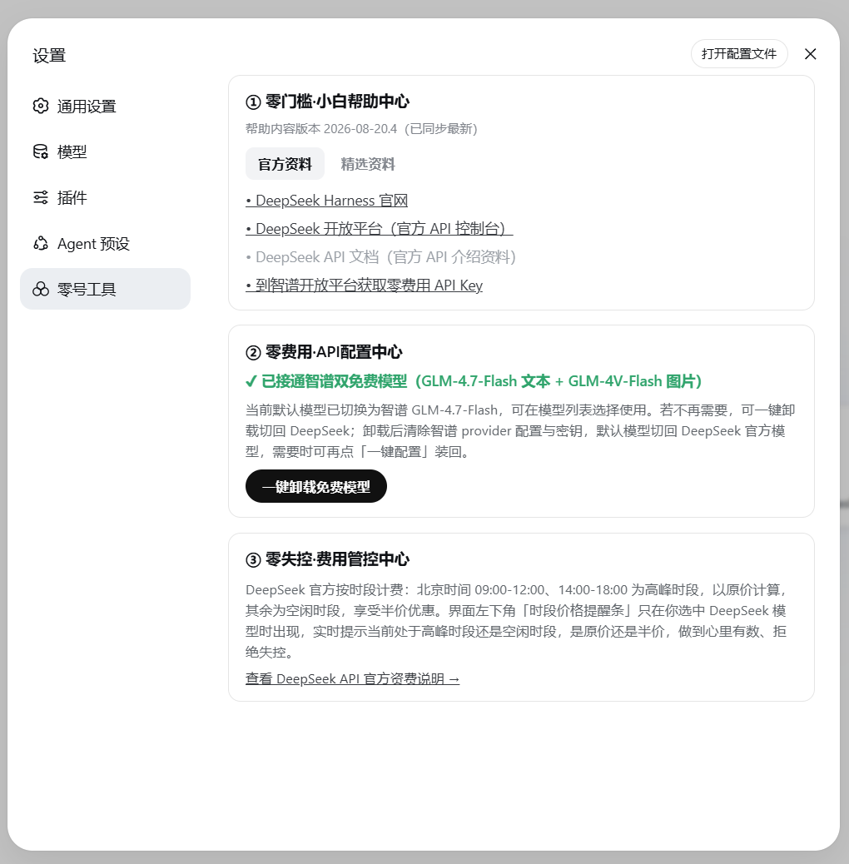Click the paragraph starting DeepSeek 官方按时段计费
Viewport: 849px width, 864px height.
tap(517, 621)
